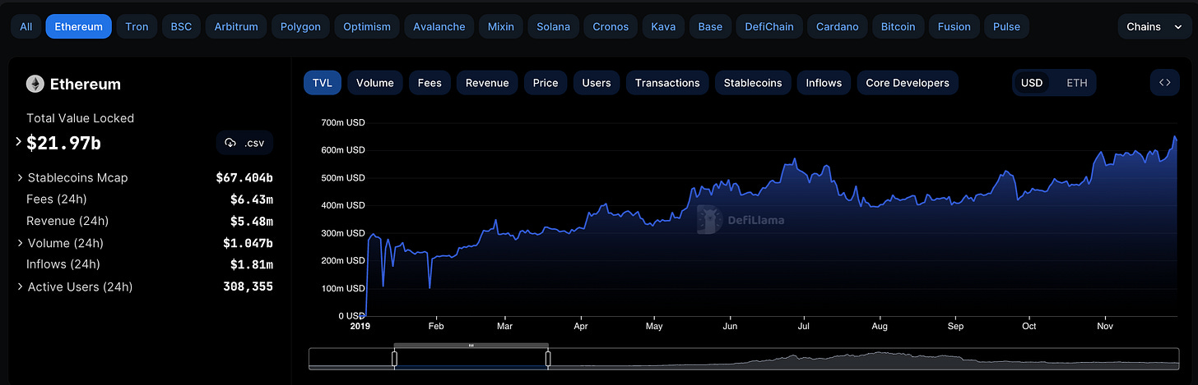Toggle the Transactions chart metric

pos(667,82)
